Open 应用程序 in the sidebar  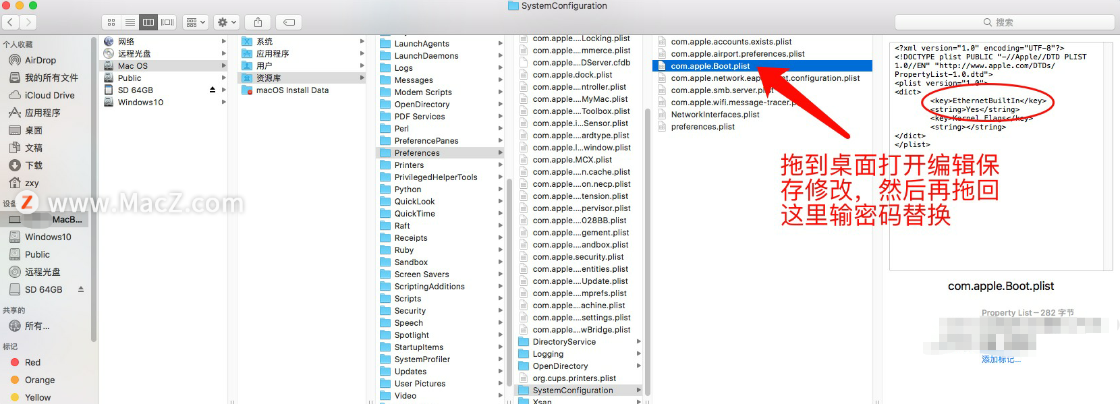44,113
